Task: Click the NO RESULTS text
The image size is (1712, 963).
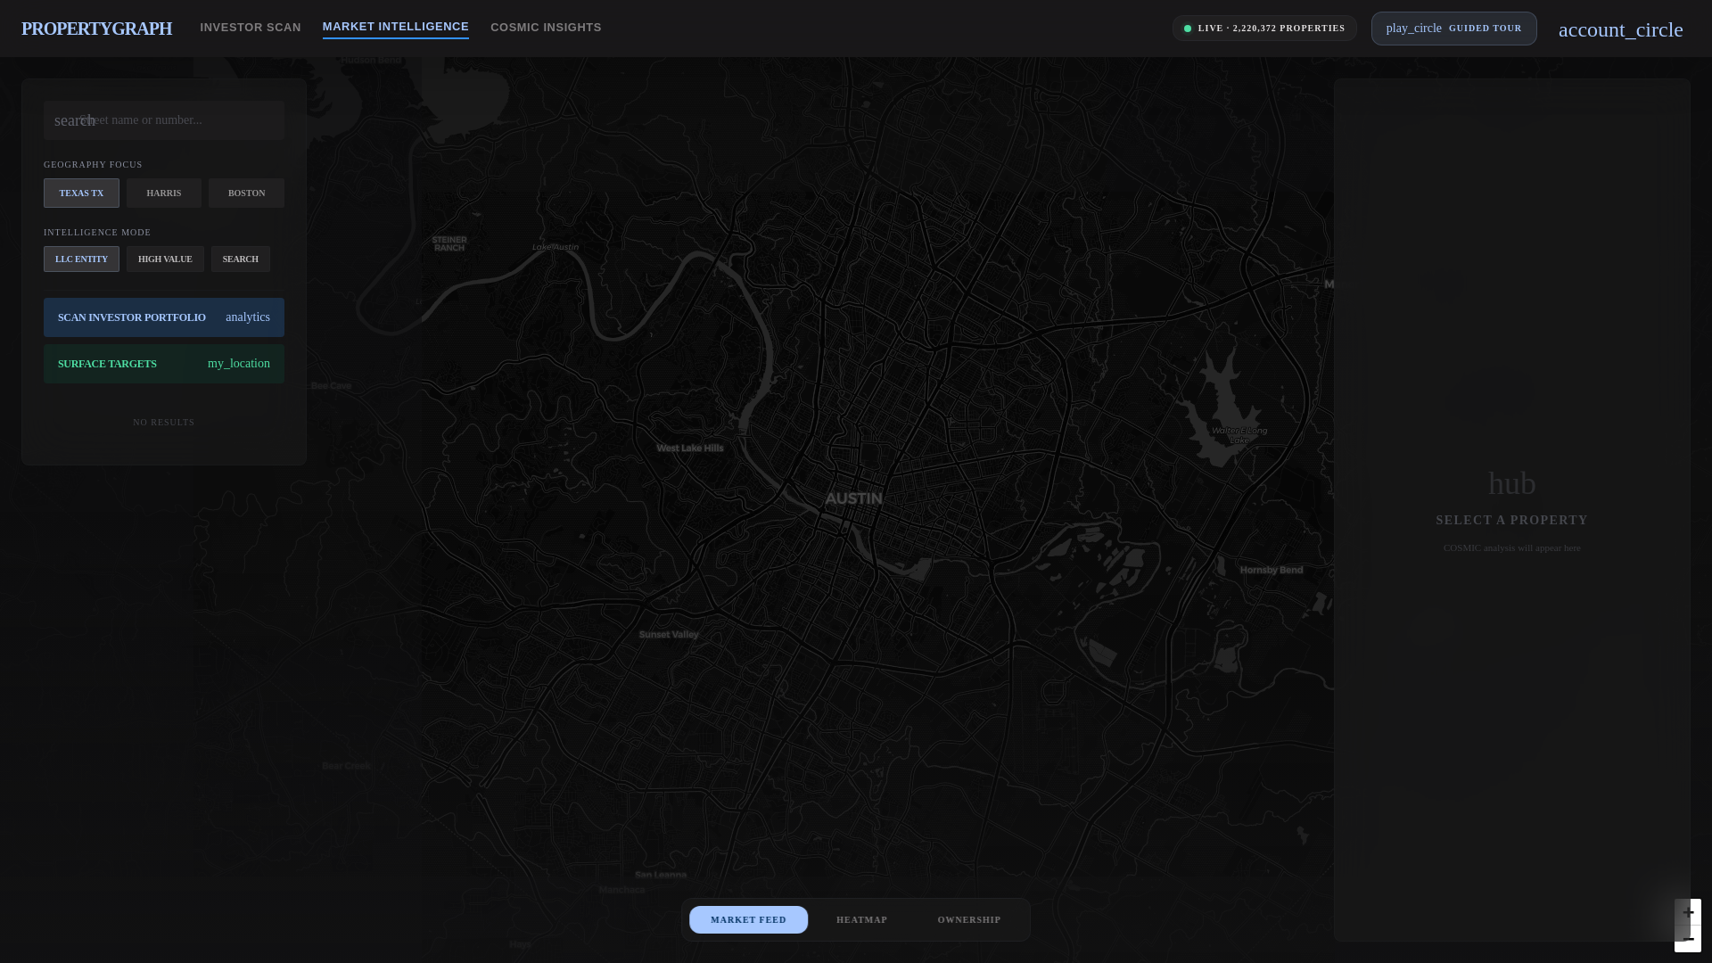Action: pyautogui.click(x=164, y=423)
